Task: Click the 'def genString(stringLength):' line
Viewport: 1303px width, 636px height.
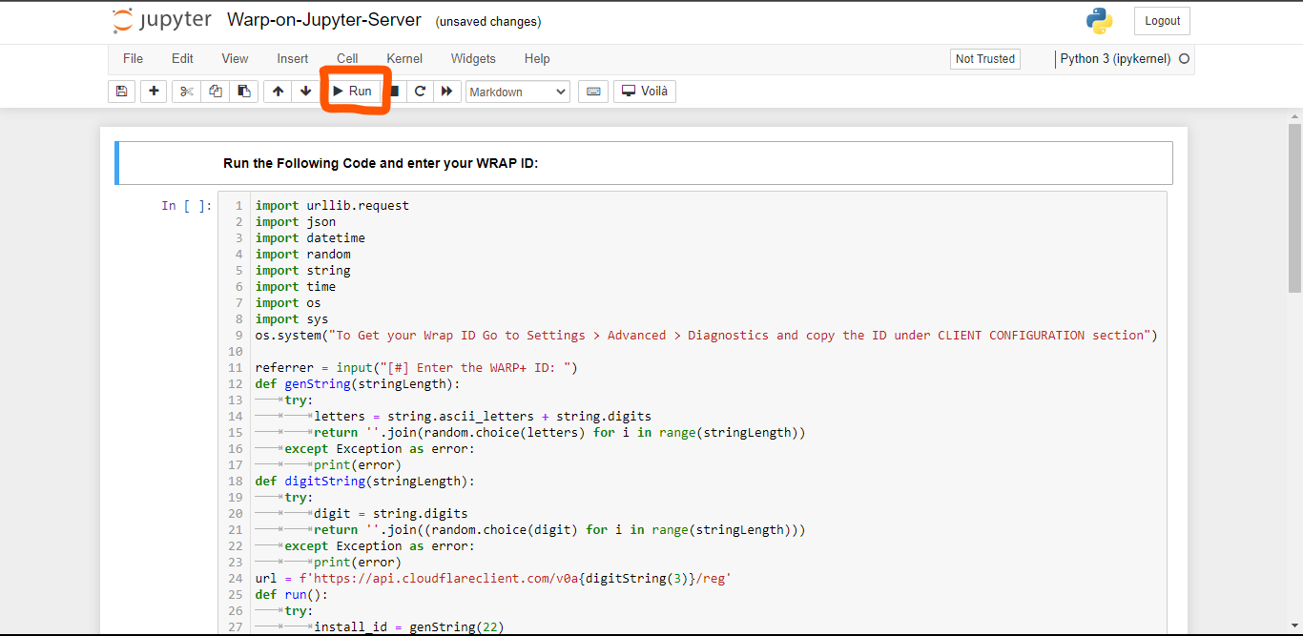Action: click(x=358, y=384)
